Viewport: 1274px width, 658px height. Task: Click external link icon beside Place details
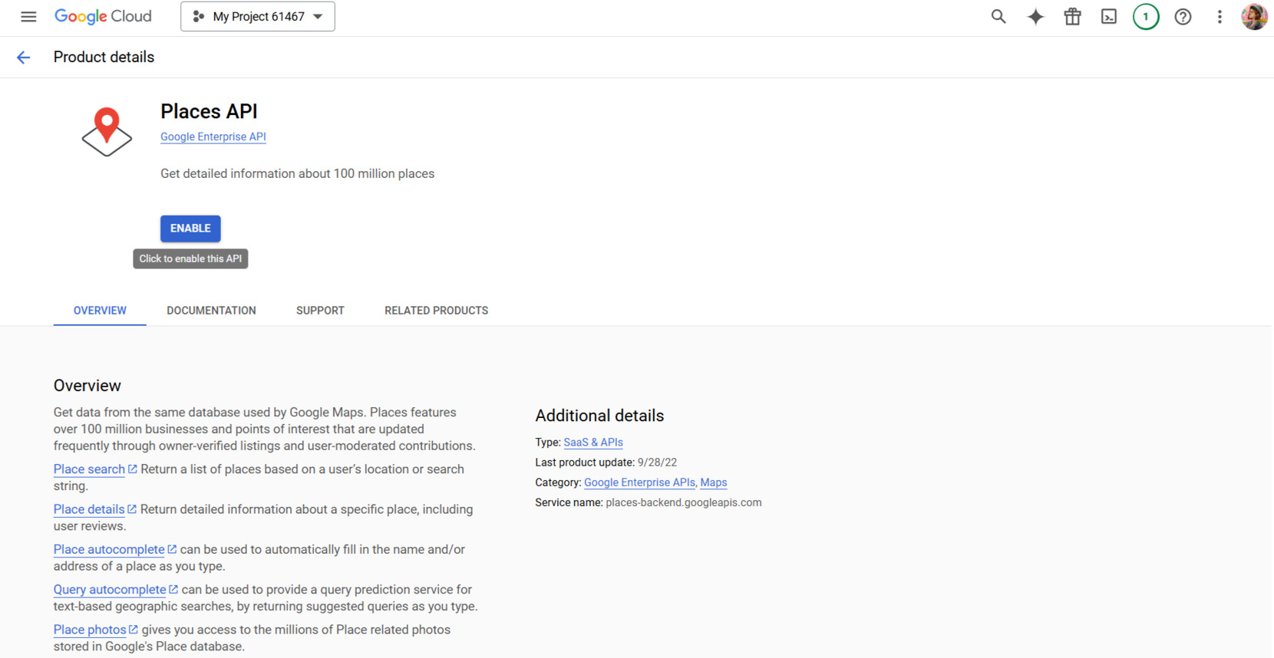coord(132,509)
